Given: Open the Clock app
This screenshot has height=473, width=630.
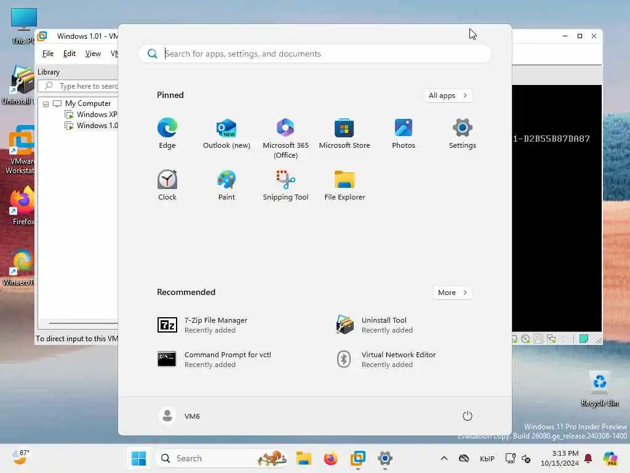Looking at the screenshot, I should (x=167, y=185).
